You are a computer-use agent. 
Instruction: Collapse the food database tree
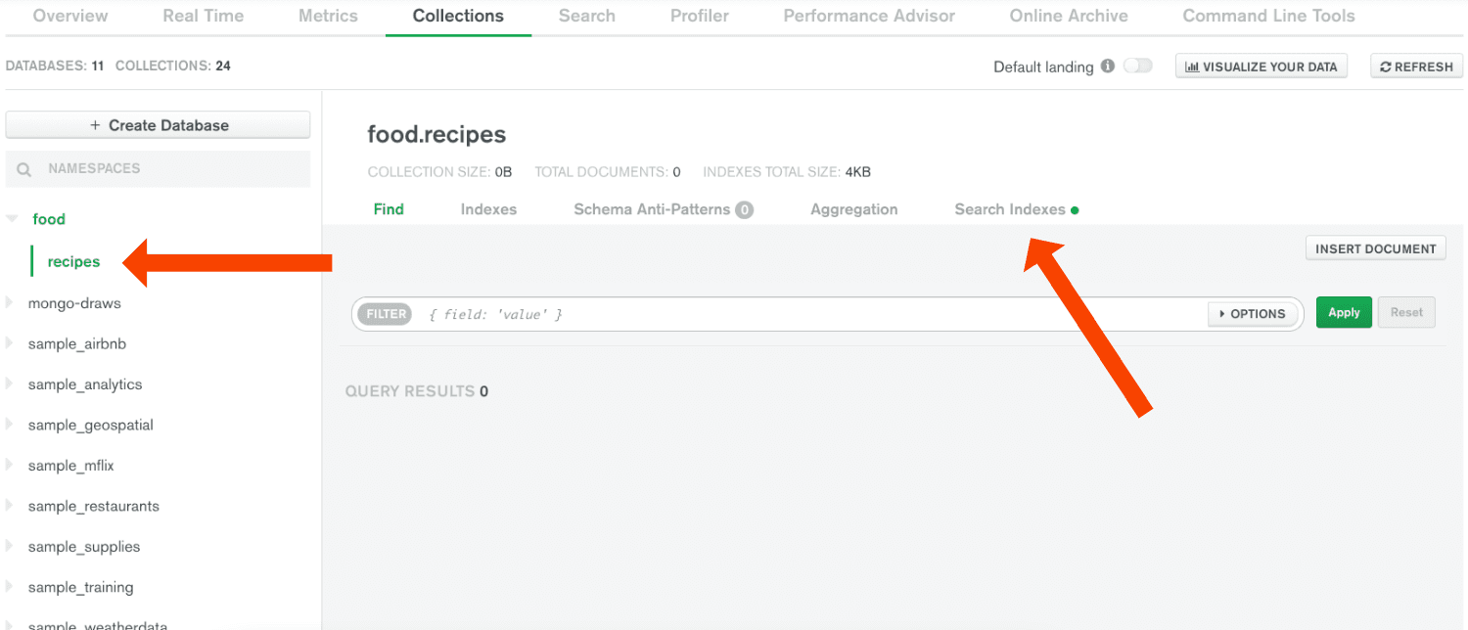(x=12, y=219)
